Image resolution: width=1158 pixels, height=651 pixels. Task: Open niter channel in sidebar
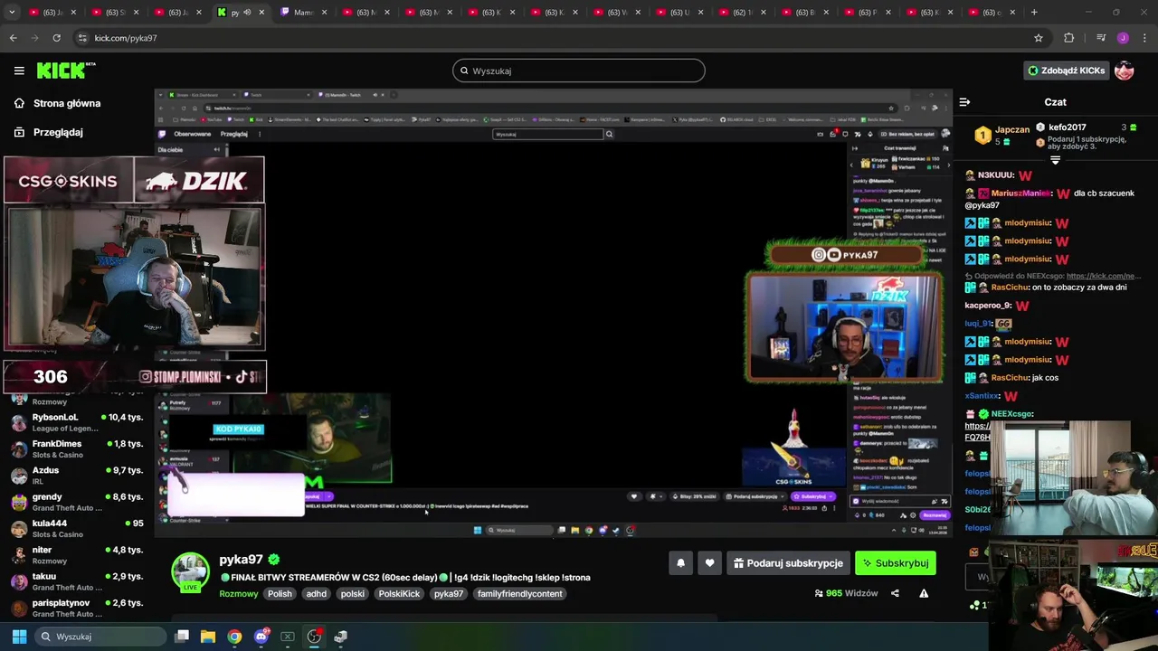tap(77, 555)
